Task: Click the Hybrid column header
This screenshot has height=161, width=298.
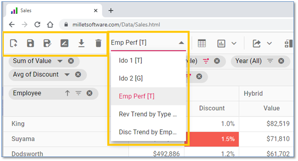Action: click(x=253, y=93)
